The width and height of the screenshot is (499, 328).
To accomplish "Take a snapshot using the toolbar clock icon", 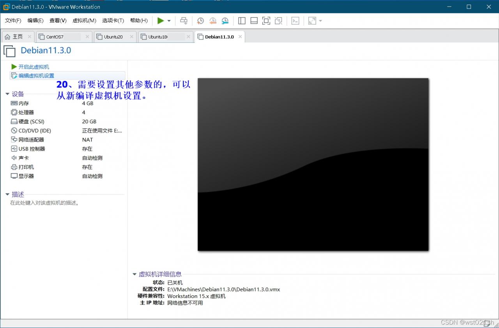I will pyautogui.click(x=200, y=21).
